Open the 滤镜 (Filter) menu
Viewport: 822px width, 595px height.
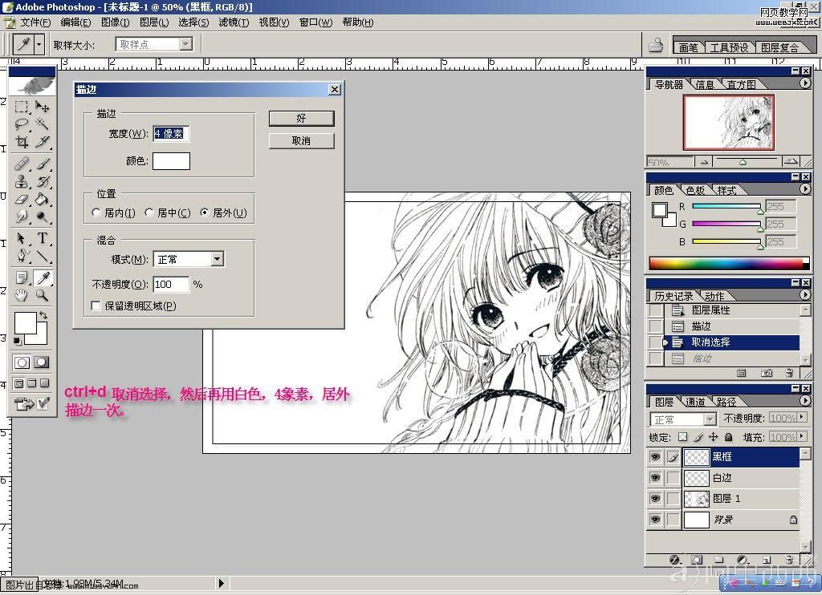(234, 22)
